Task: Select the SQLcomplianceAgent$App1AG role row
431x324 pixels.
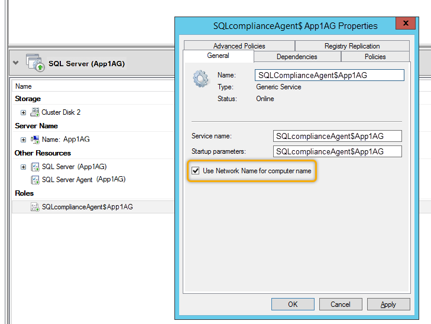Action: click(x=93, y=207)
